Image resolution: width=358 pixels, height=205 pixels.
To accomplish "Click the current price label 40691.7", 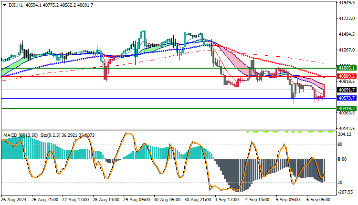I will pos(347,90).
